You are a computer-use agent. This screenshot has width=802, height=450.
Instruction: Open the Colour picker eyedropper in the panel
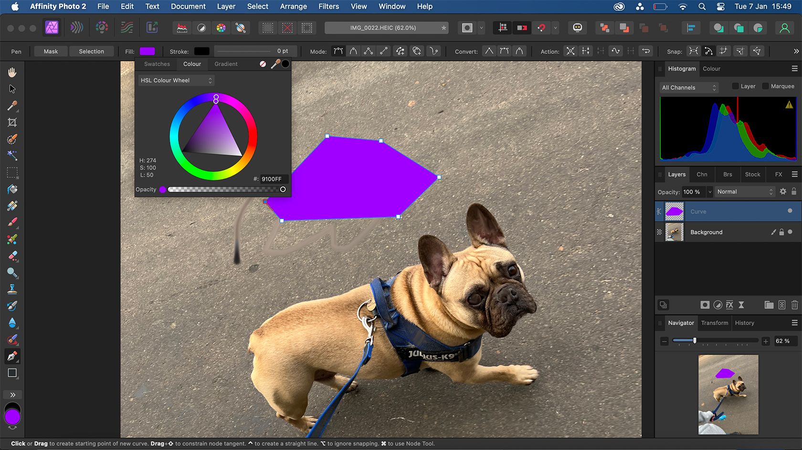275,64
